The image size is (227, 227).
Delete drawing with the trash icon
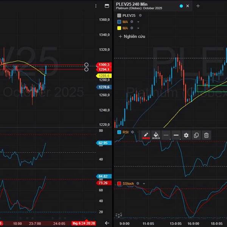(x=206, y=135)
